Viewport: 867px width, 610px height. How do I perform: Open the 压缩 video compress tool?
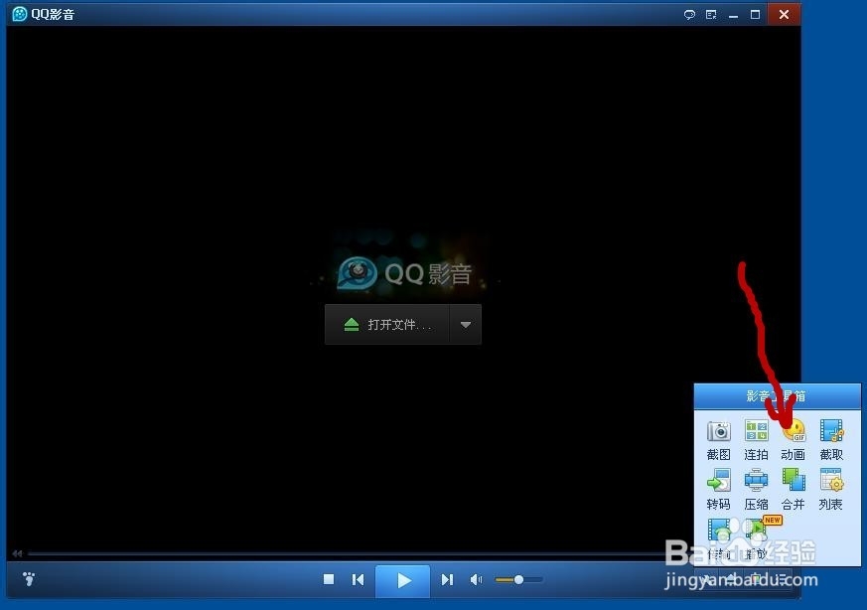click(756, 490)
